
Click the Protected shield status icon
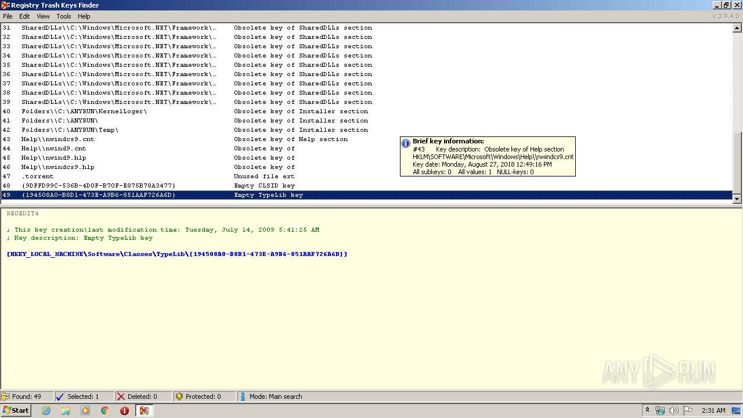click(179, 397)
